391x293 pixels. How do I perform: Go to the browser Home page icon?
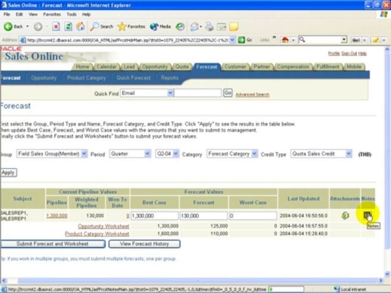(x=80, y=26)
